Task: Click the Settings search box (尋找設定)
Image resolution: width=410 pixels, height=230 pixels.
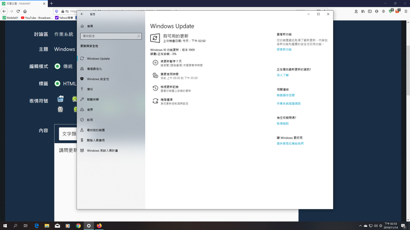Action: 111,36
